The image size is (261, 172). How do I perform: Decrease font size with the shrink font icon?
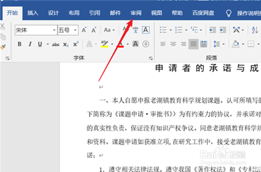pos(94,30)
